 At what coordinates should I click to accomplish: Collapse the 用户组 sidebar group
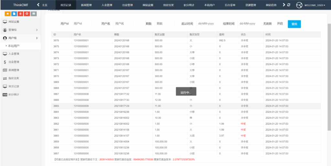point(21,38)
